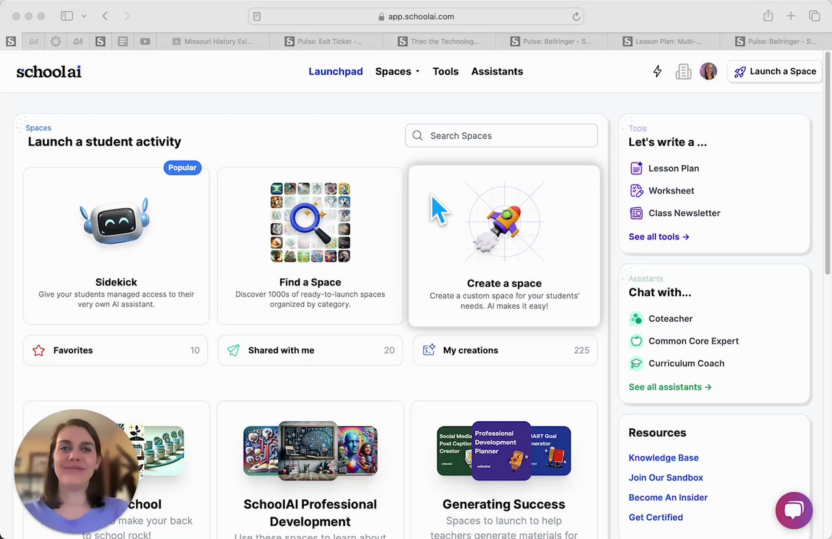Open the My creations button
The image size is (832, 539).
(x=505, y=350)
